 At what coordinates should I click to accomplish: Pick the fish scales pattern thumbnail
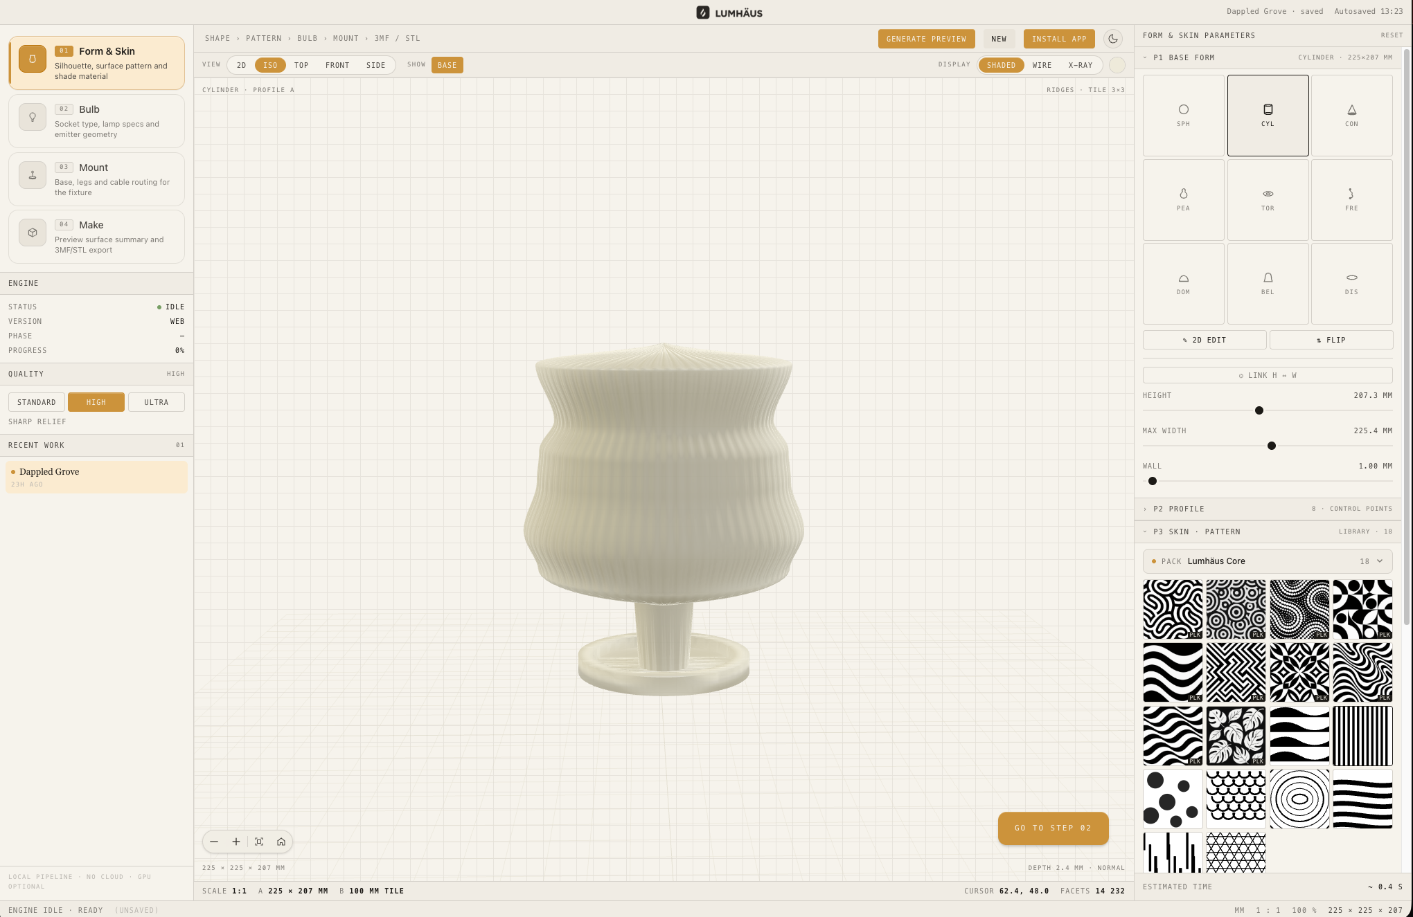pos(1236,799)
